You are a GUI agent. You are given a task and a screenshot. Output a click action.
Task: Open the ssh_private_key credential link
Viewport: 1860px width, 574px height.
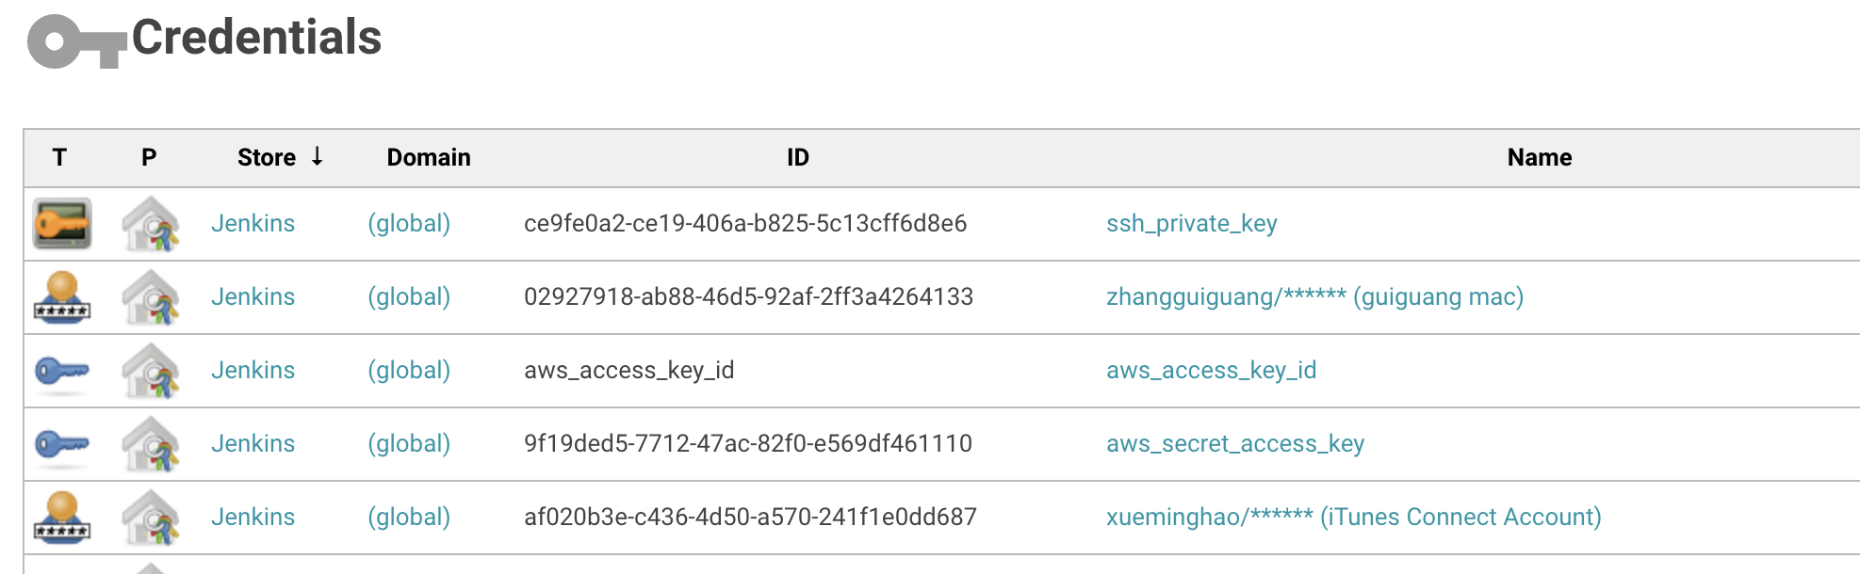point(1192,224)
